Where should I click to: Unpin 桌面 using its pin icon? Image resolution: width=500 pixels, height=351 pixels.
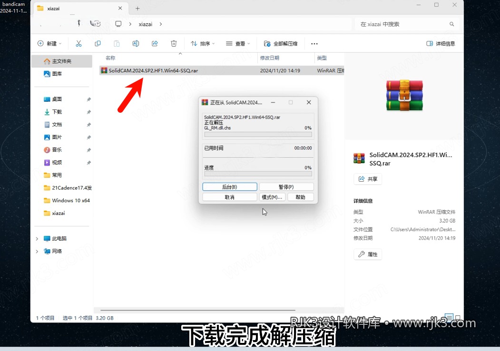tap(88, 99)
